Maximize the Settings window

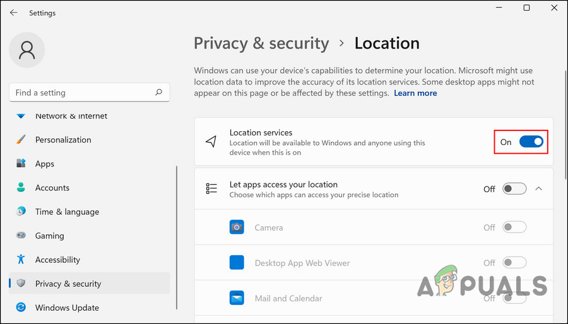click(x=527, y=8)
